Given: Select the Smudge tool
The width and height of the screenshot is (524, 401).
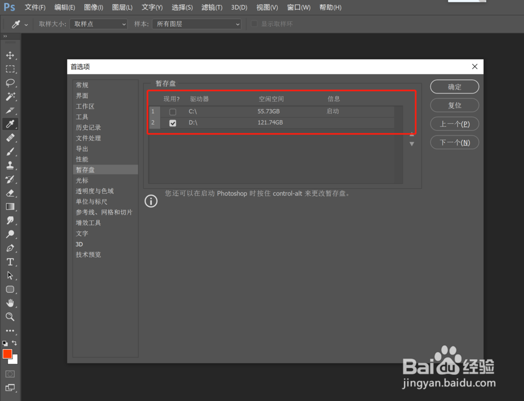Looking at the screenshot, I should coord(10,220).
